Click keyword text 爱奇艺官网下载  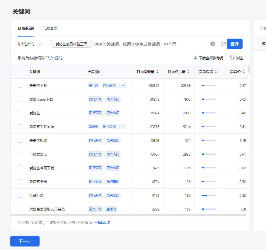(x=42, y=168)
